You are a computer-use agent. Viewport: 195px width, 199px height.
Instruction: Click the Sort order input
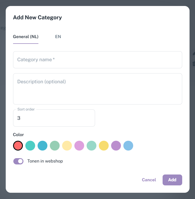click(54, 118)
